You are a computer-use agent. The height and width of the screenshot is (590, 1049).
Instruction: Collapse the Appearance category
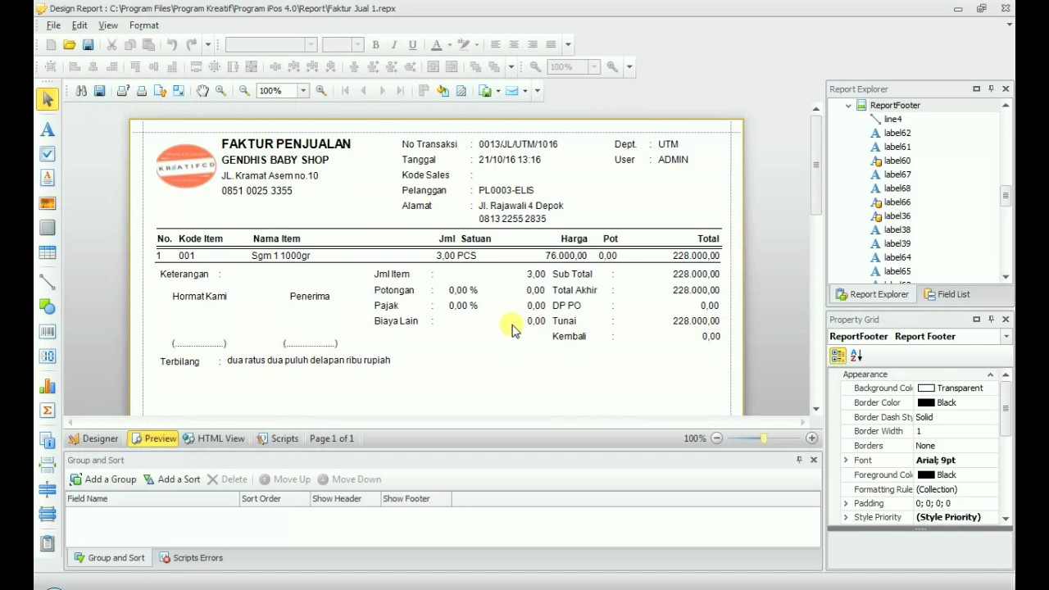[990, 374]
